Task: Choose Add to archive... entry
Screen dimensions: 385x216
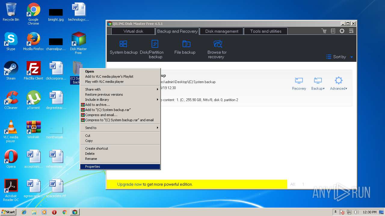Action: coord(120,105)
